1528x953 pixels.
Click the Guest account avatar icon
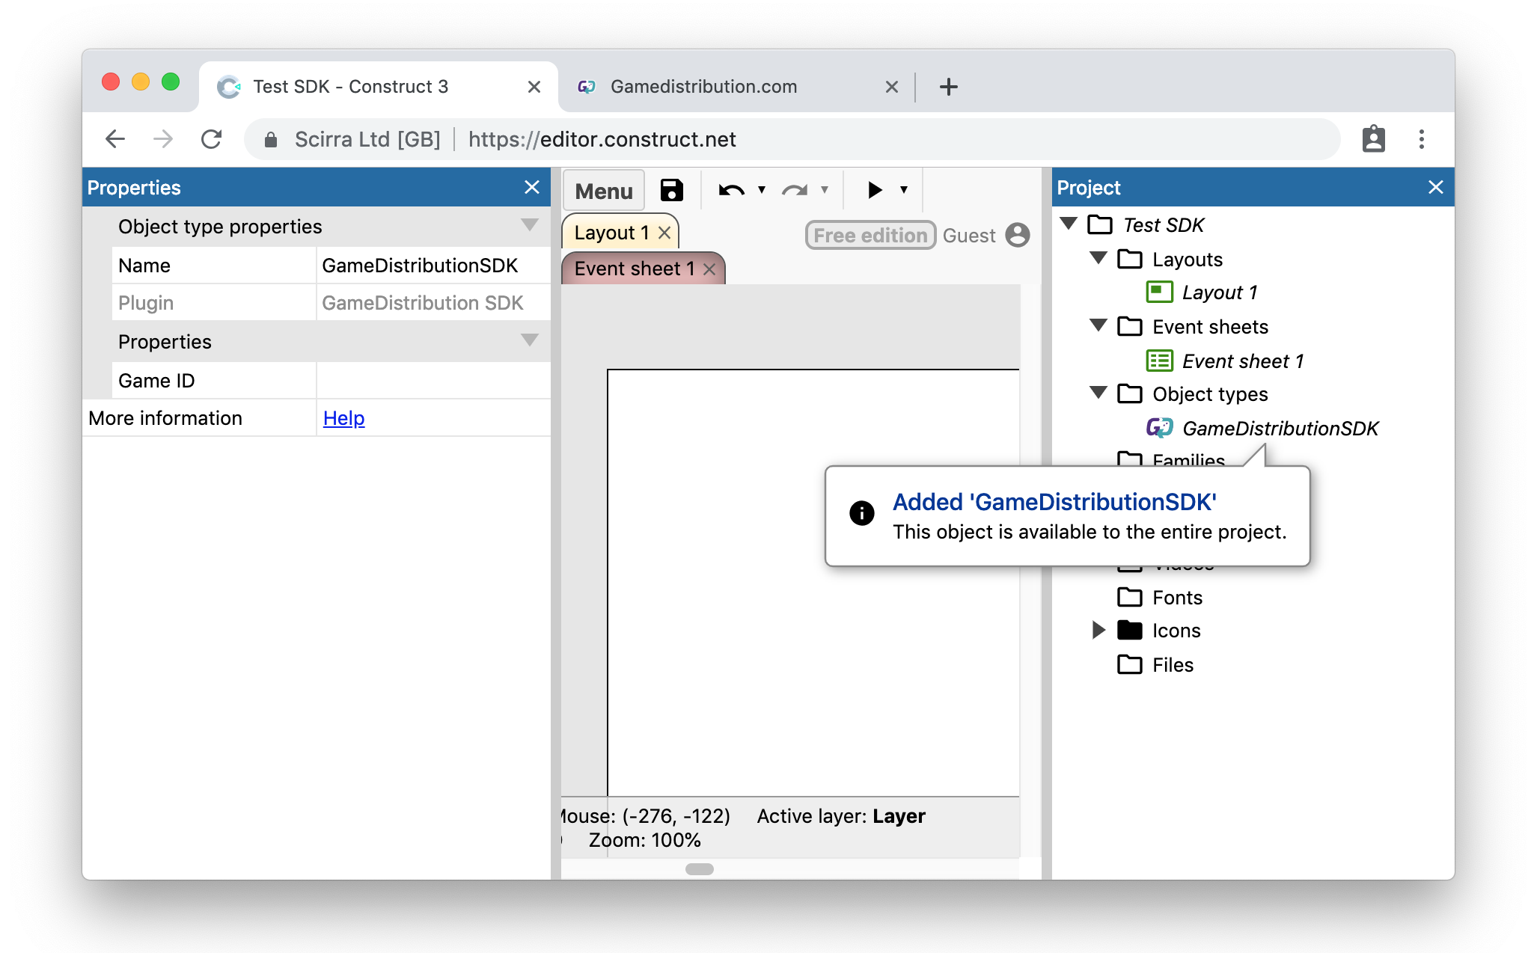point(1017,235)
